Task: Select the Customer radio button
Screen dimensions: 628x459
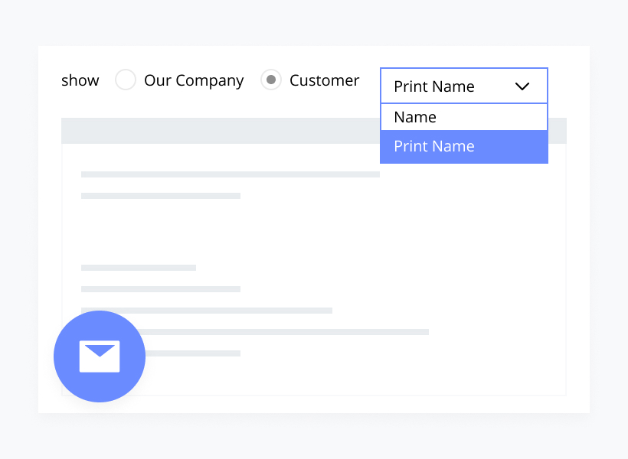Action: coord(271,80)
